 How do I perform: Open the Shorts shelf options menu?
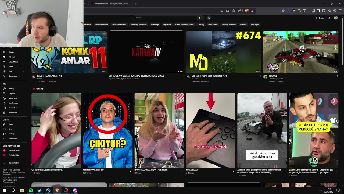point(336,89)
